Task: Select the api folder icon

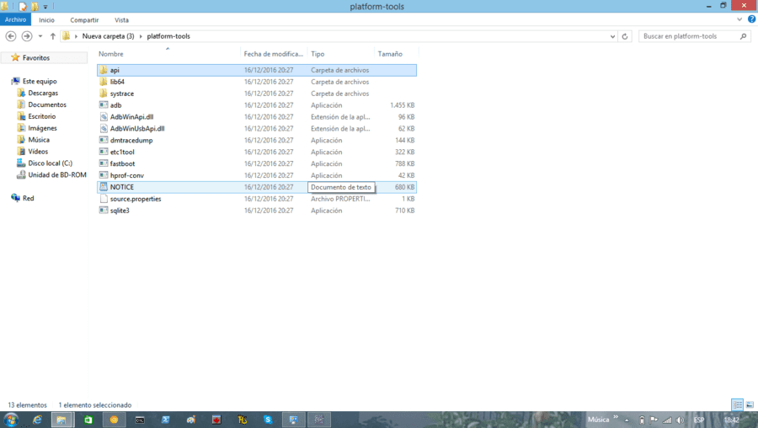Action: pyautogui.click(x=104, y=70)
